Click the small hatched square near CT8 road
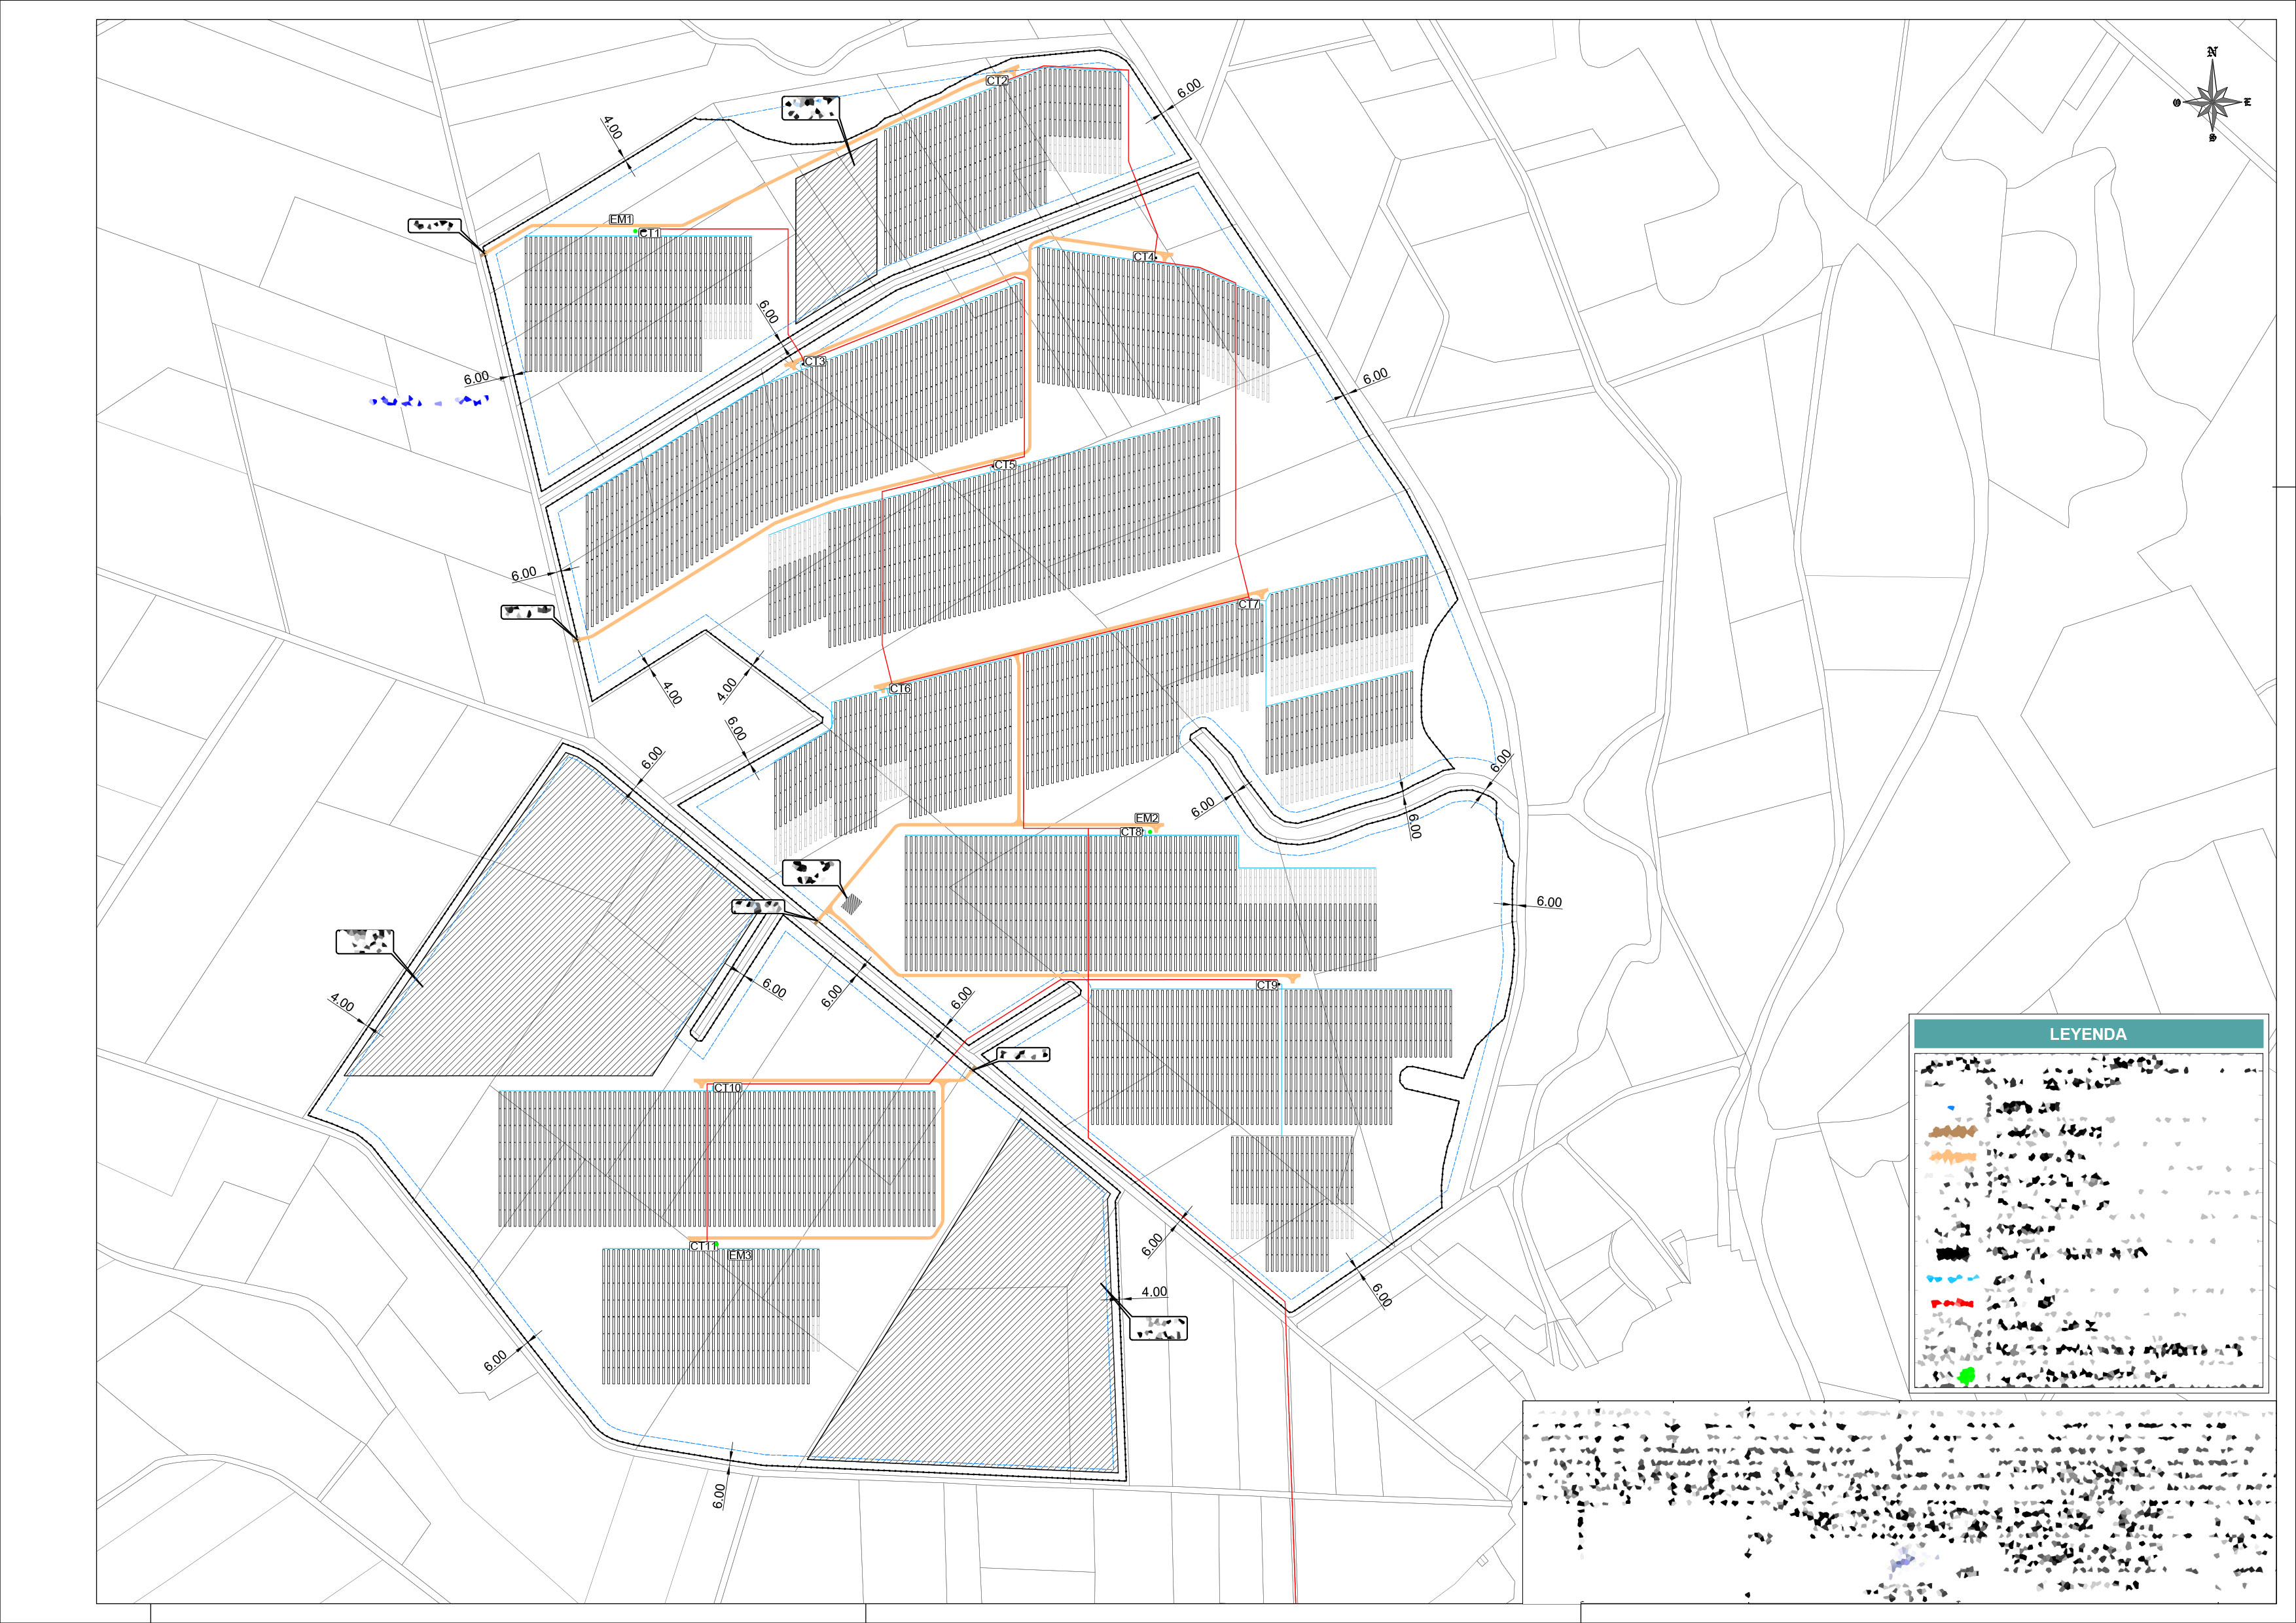This screenshot has width=2296, height=1623. [852, 904]
